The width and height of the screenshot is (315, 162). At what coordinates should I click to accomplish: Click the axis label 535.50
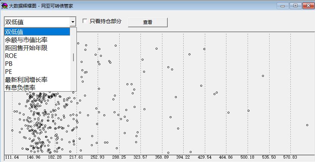point(269,157)
